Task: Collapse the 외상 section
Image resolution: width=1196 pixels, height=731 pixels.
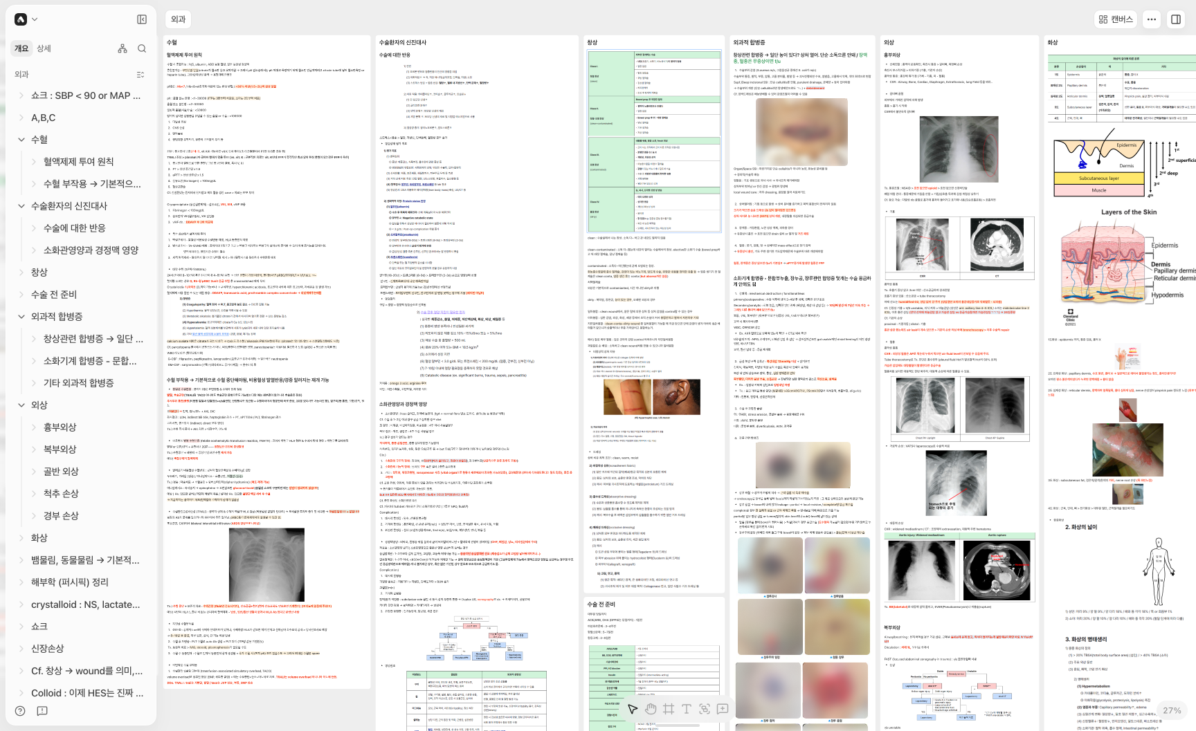Action: click(21, 405)
